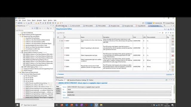Switch to the medini analyze taskbar icon
Screen dimensions: 191x107
[96, 105]
